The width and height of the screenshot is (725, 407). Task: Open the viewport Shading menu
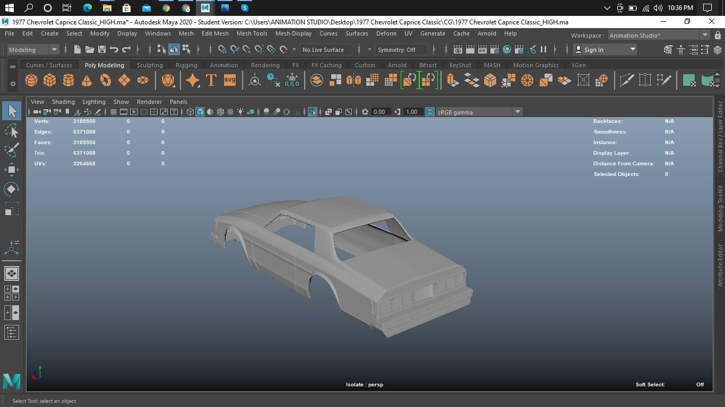click(x=63, y=102)
